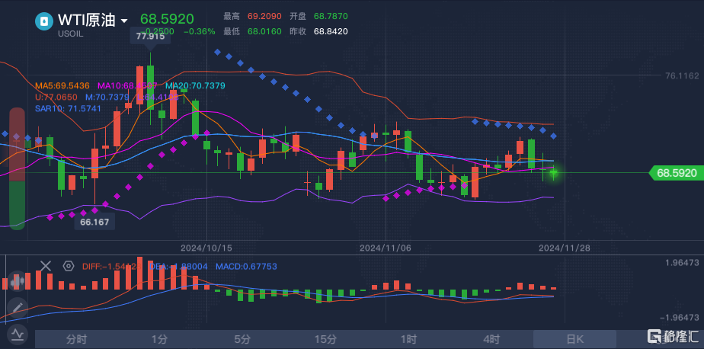Open MACD settings via the hexagon icon

(x=69, y=266)
